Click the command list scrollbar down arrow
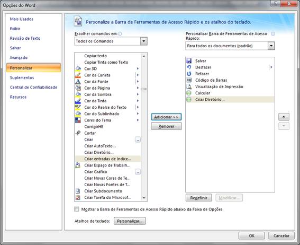This screenshot has width=300, height=245. [x=144, y=198]
